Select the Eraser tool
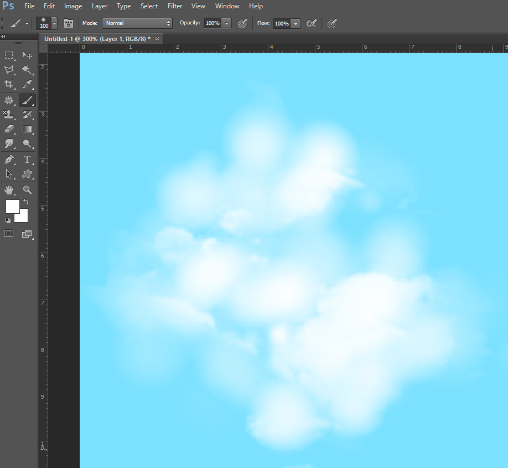Viewport: 508px width, 468px height. (9, 129)
